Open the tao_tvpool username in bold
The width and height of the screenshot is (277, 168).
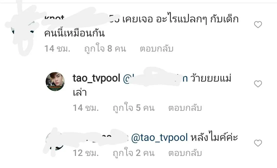[x=96, y=78]
